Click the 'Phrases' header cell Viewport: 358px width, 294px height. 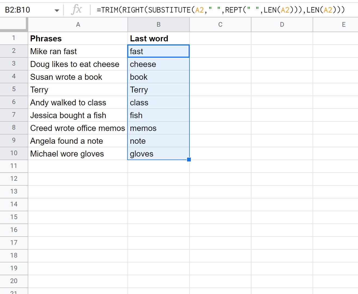tap(78, 38)
